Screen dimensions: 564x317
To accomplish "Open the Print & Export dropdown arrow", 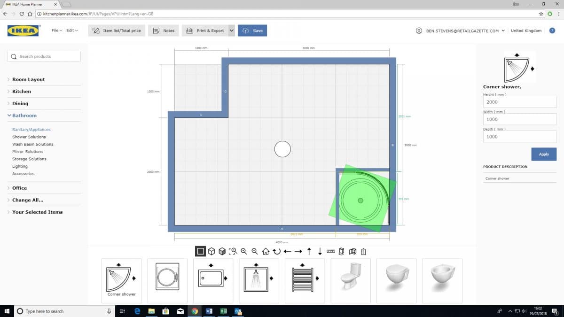I will pyautogui.click(x=232, y=30).
